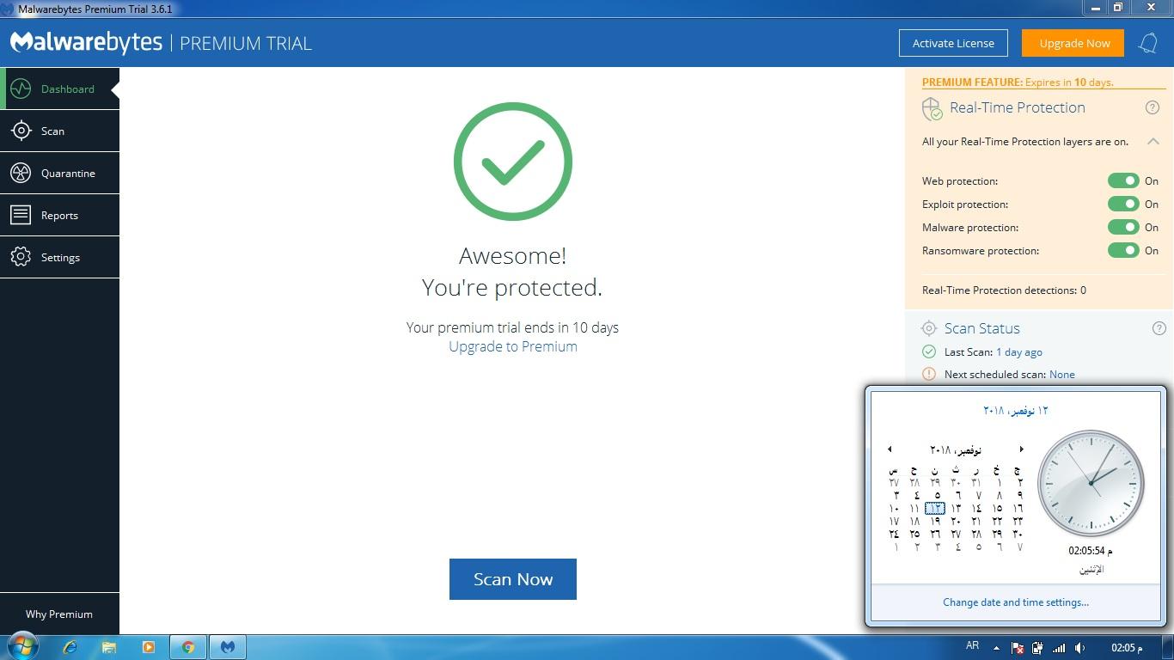Click the PREMIUM FEATURE expiry notice
The height and width of the screenshot is (660, 1174).
pyautogui.click(x=1018, y=82)
